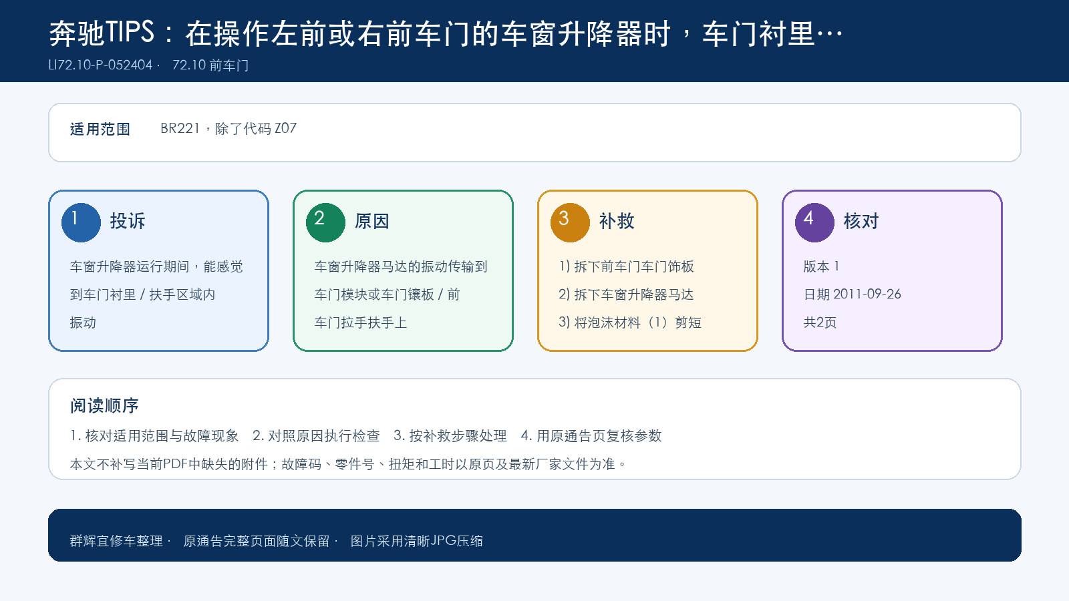
Task: Click the blue number 1 circle badge
Action: pos(81,222)
